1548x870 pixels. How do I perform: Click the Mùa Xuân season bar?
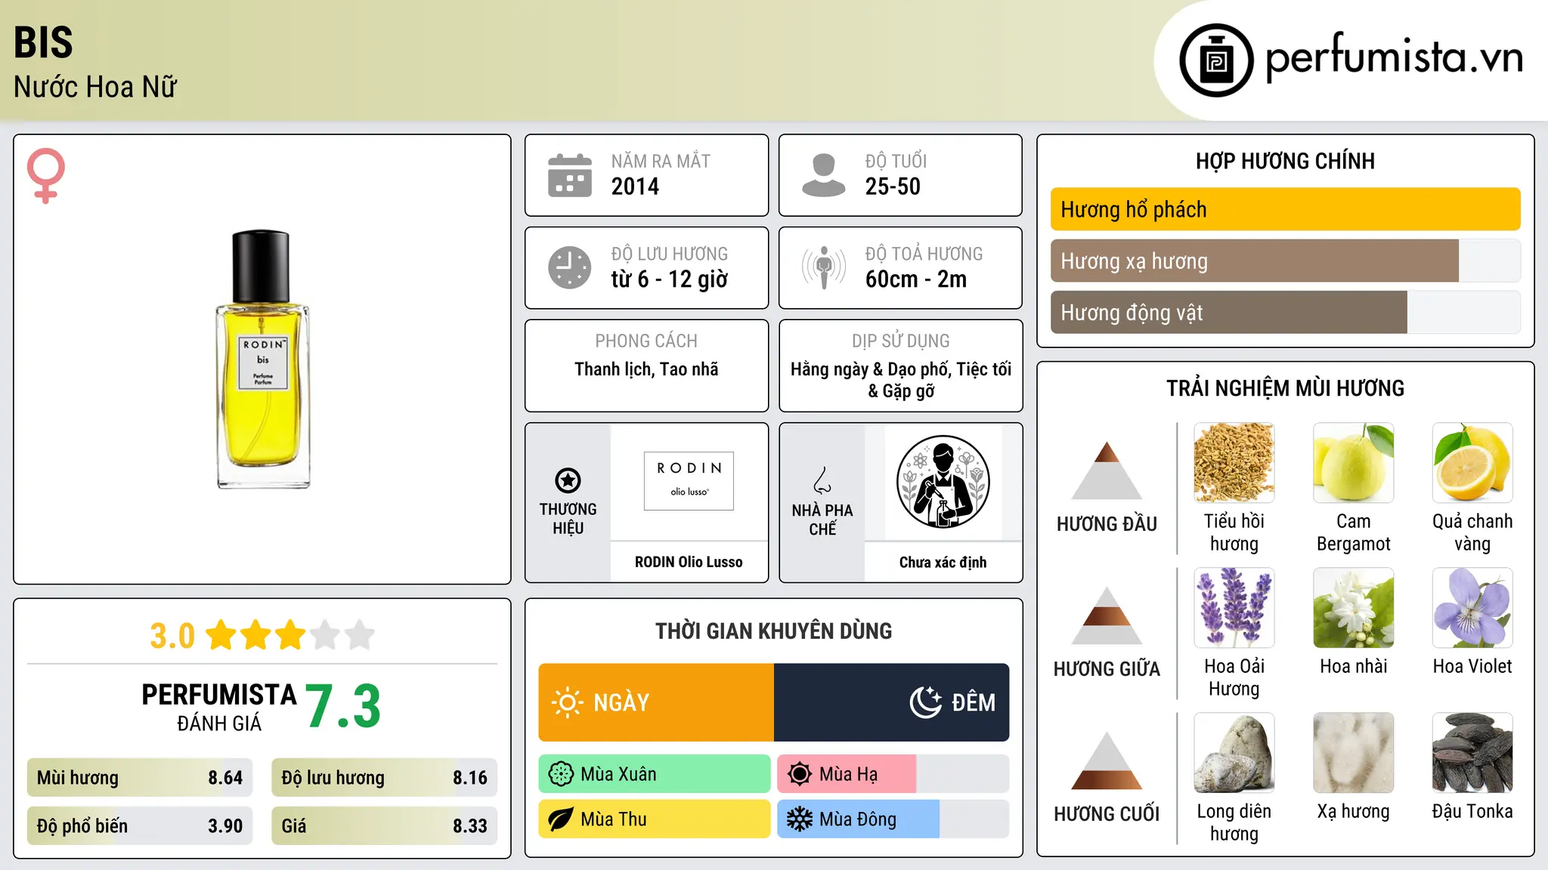655,774
